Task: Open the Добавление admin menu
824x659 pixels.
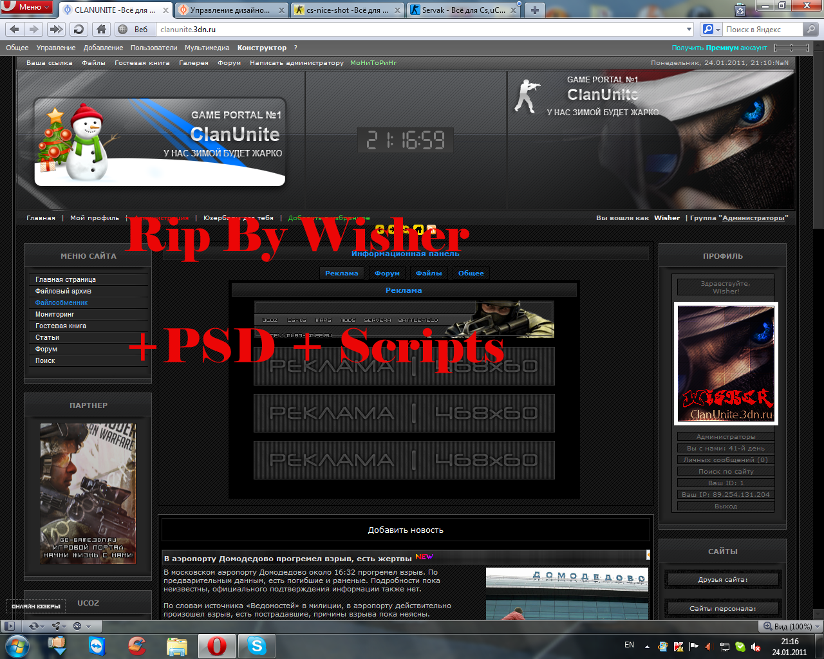Action: click(103, 48)
